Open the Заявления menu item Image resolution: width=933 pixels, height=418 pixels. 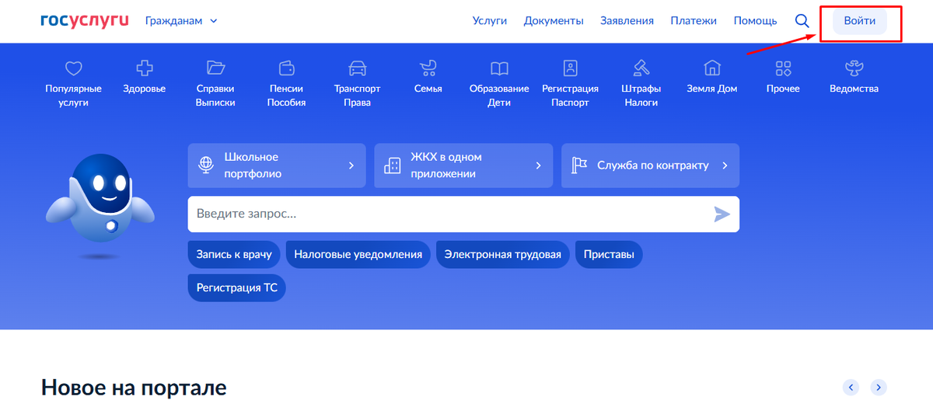(627, 21)
